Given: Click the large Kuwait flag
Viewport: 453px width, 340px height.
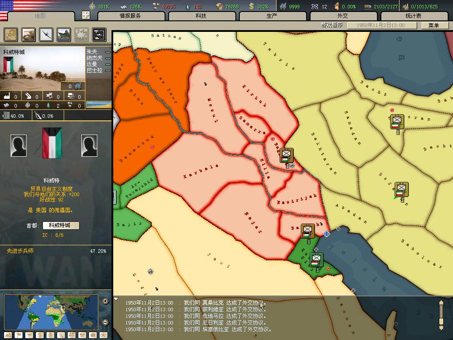Looking at the screenshot, I should tap(52, 143).
